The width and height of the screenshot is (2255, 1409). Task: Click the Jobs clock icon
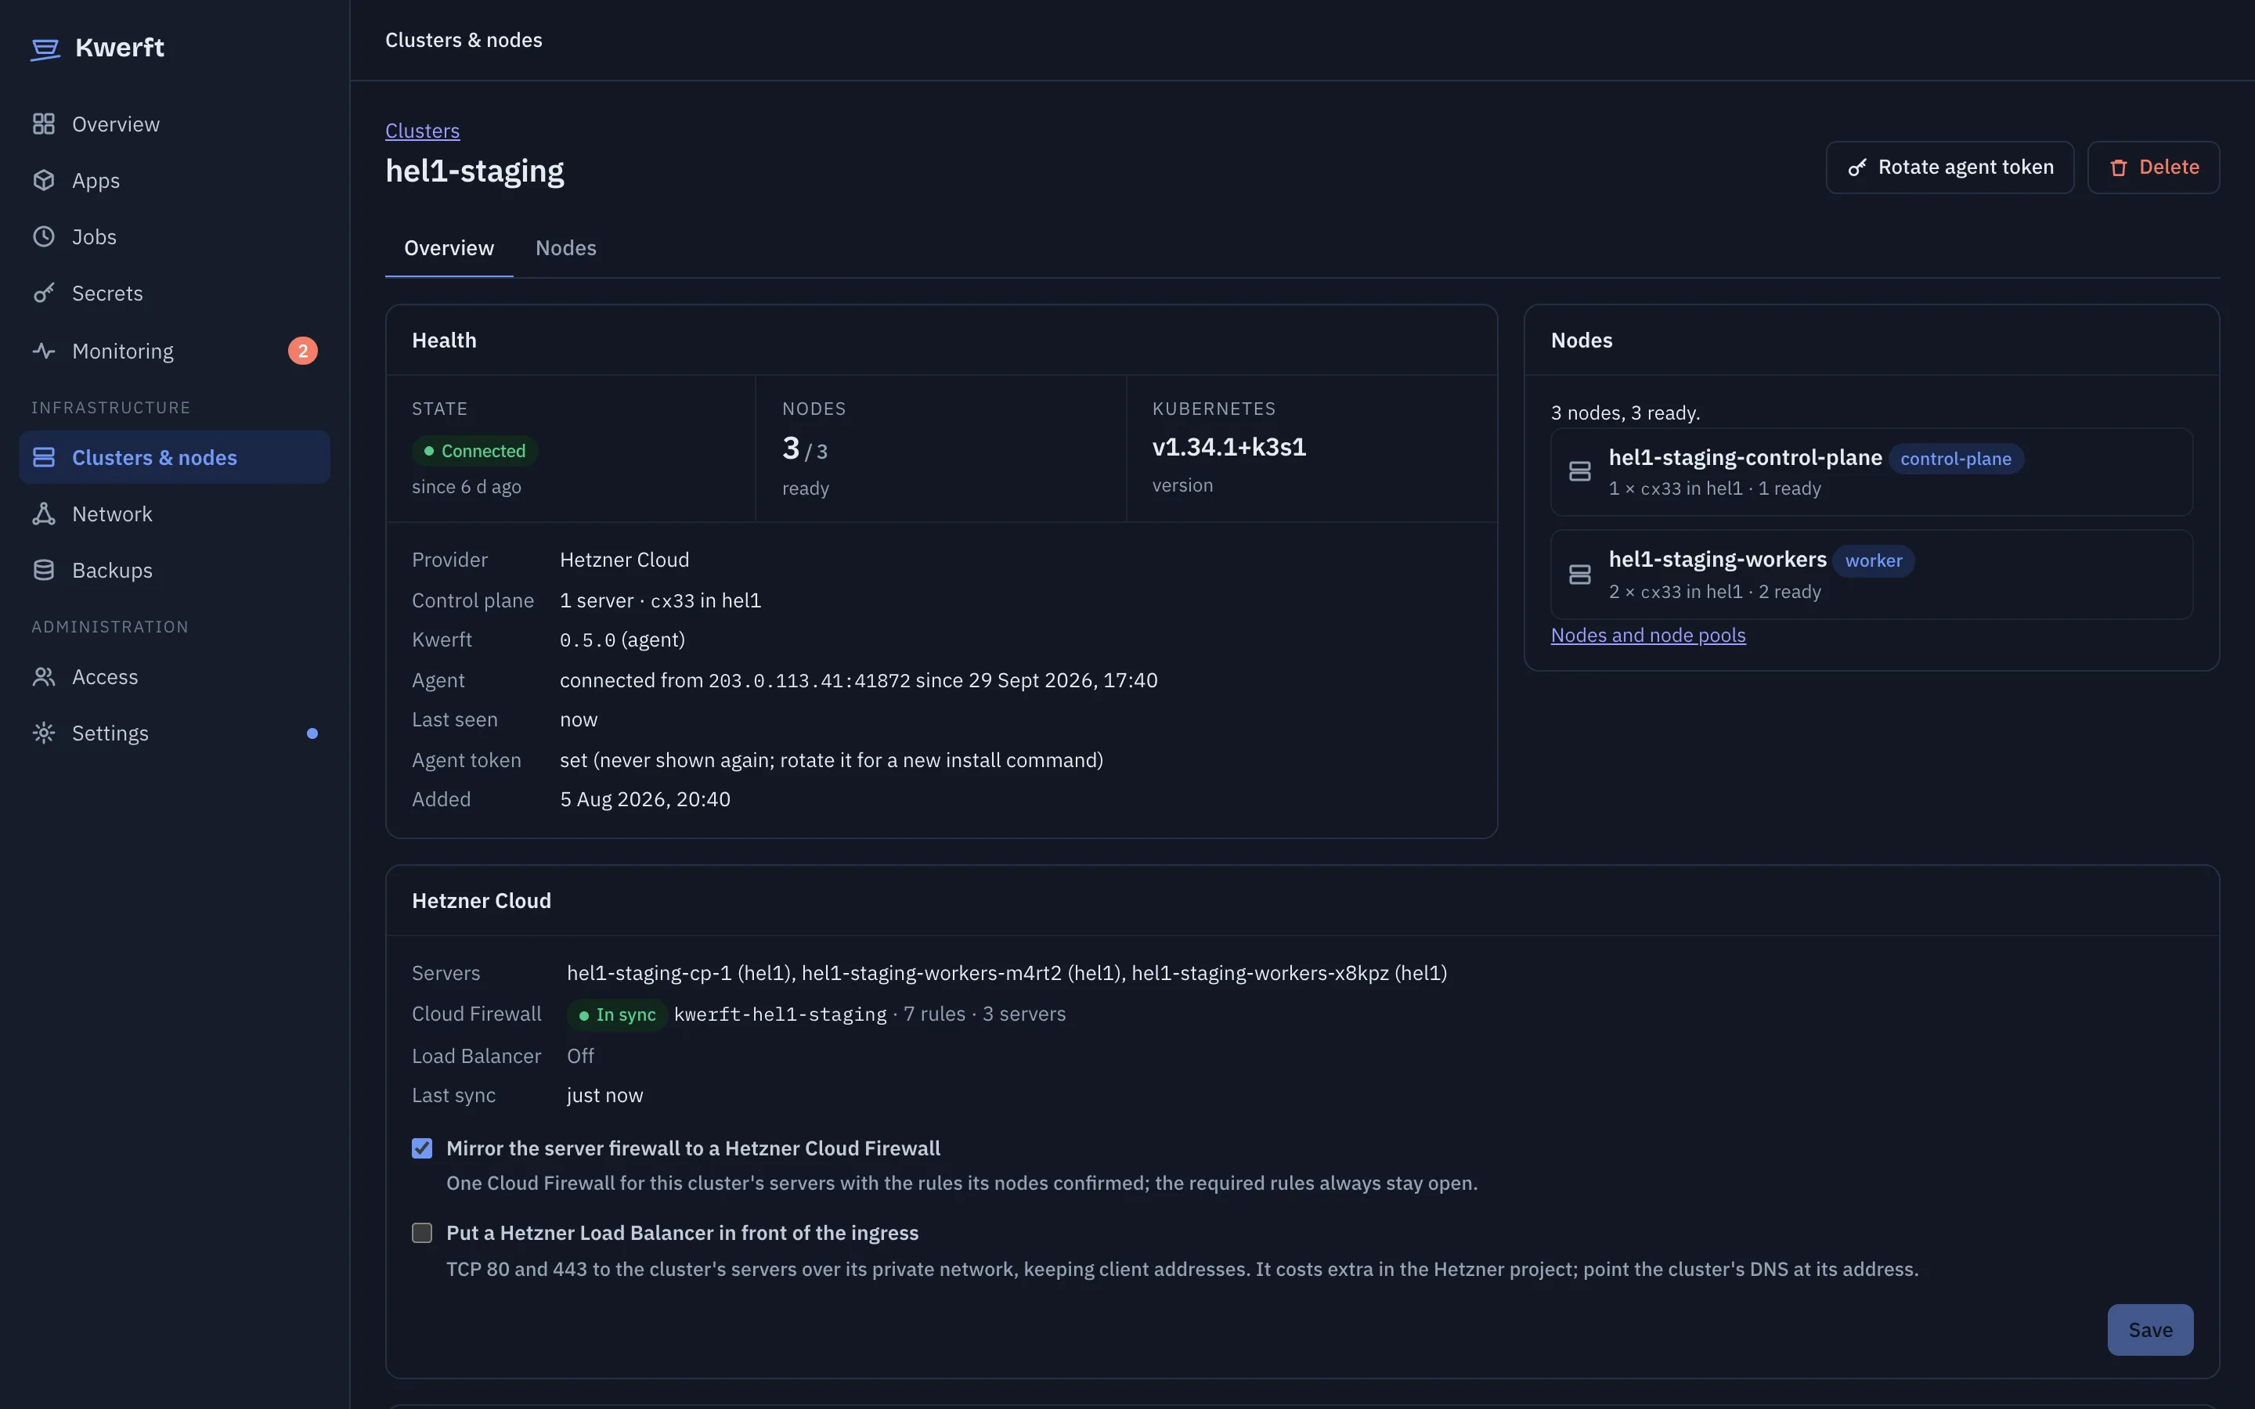44,236
